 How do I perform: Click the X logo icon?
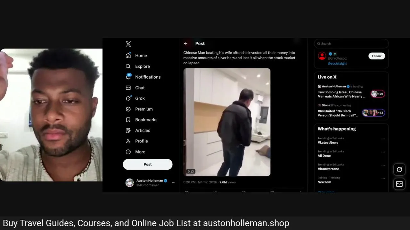[x=128, y=44]
